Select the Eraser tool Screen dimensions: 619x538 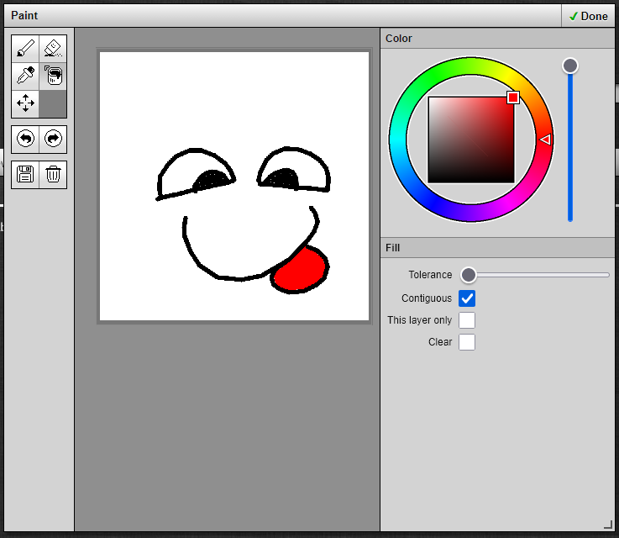[x=53, y=49]
